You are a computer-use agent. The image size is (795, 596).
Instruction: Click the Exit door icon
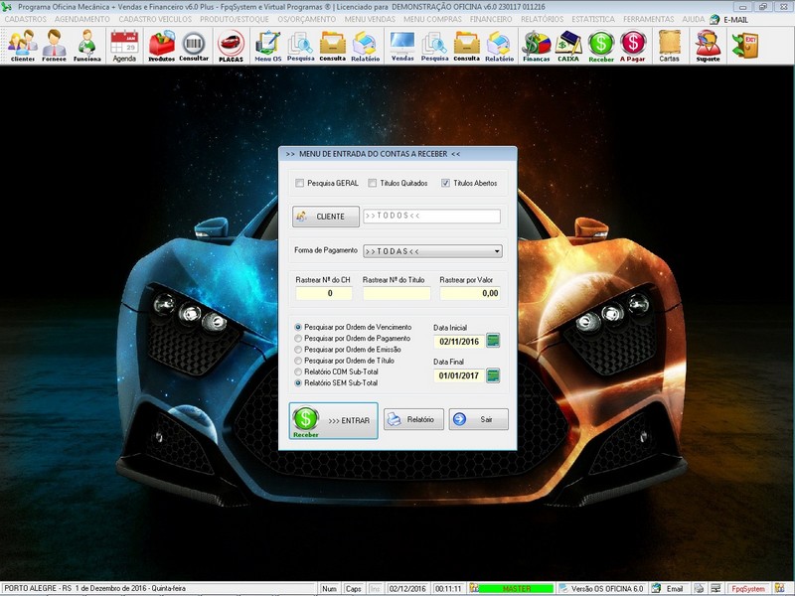click(744, 45)
